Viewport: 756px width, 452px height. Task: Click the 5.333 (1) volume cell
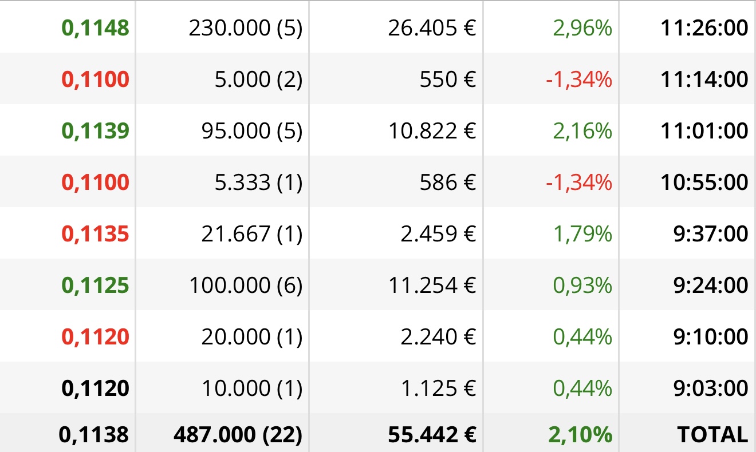tap(258, 183)
